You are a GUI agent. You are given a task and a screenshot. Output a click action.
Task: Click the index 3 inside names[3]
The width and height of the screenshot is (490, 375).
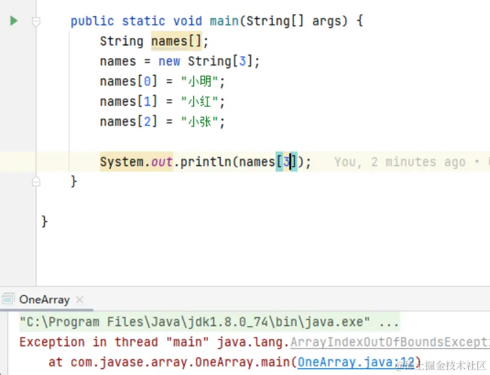(286, 162)
